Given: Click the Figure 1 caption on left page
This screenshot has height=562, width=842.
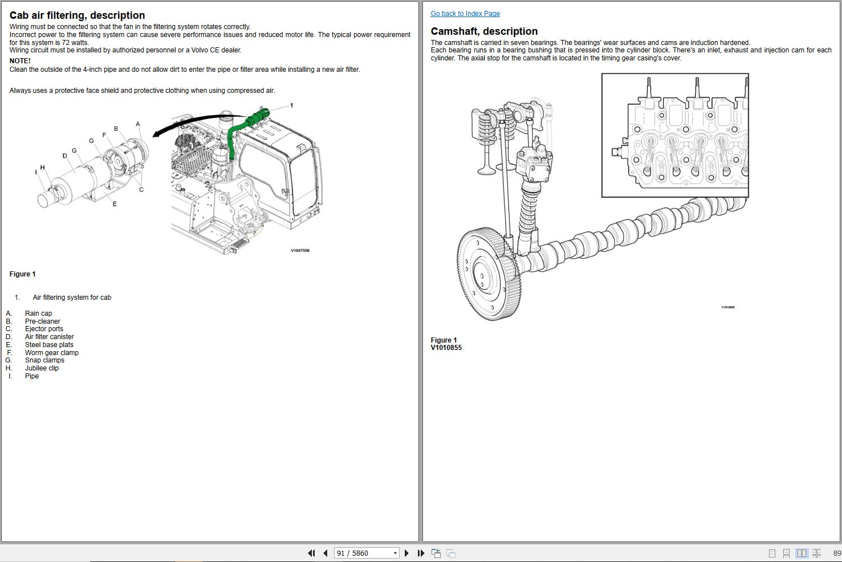Looking at the screenshot, I should click(x=22, y=274).
